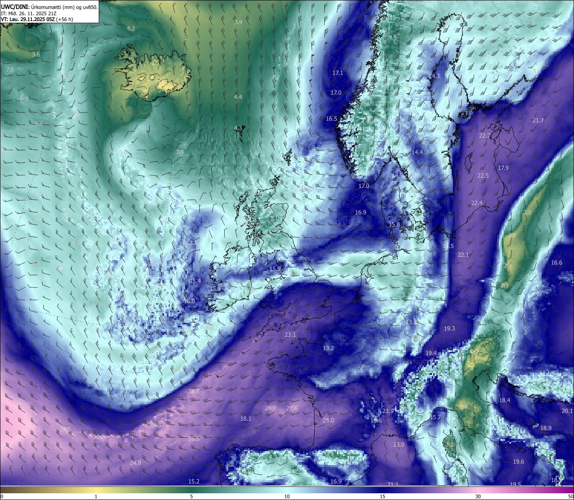Click the '18.1' value over Biscay
574x500 pixels.
pos(246,418)
